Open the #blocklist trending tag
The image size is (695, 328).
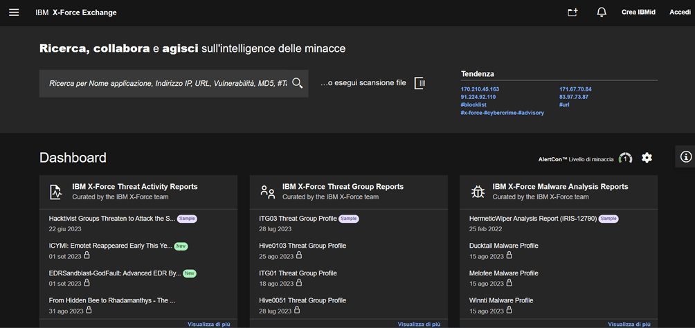tap(473, 105)
